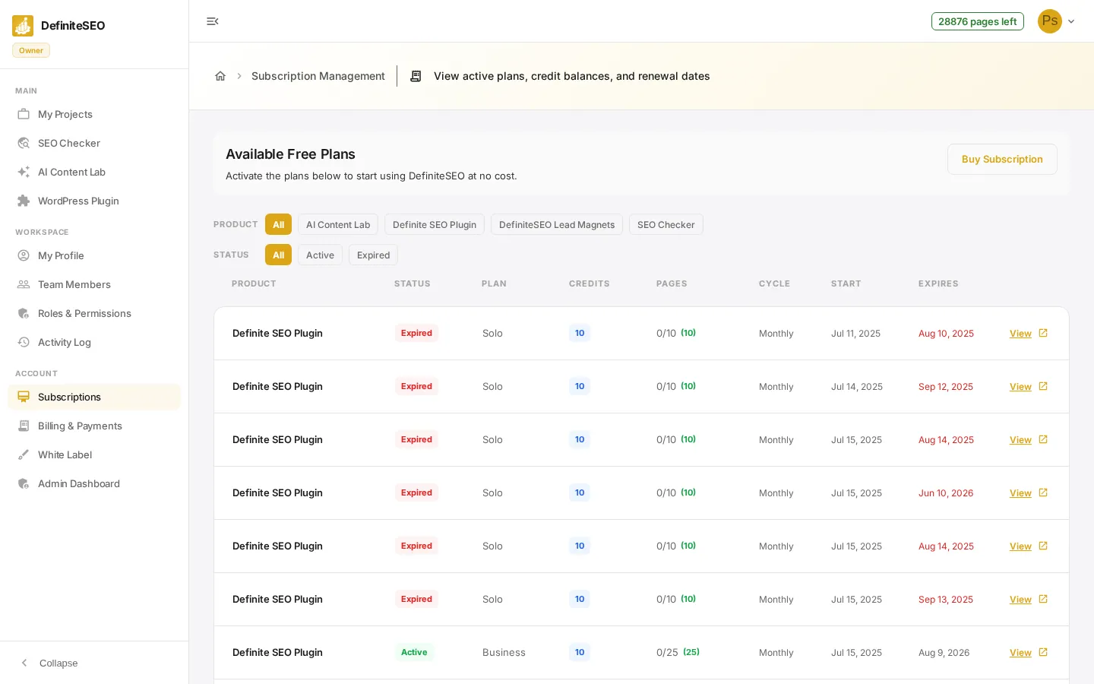The height and width of the screenshot is (684, 1094).
Task: Open external link icon for Sep 12, 2025 row
Action: [1043, 386]
